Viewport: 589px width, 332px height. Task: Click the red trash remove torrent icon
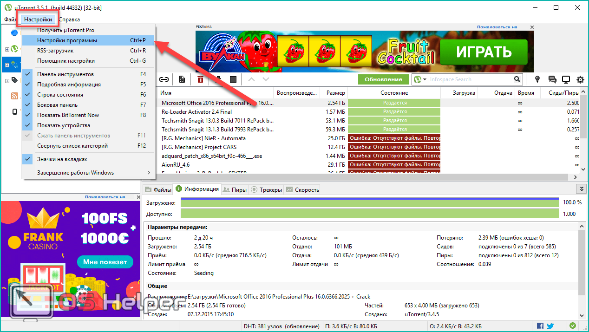tap(200, 79)
